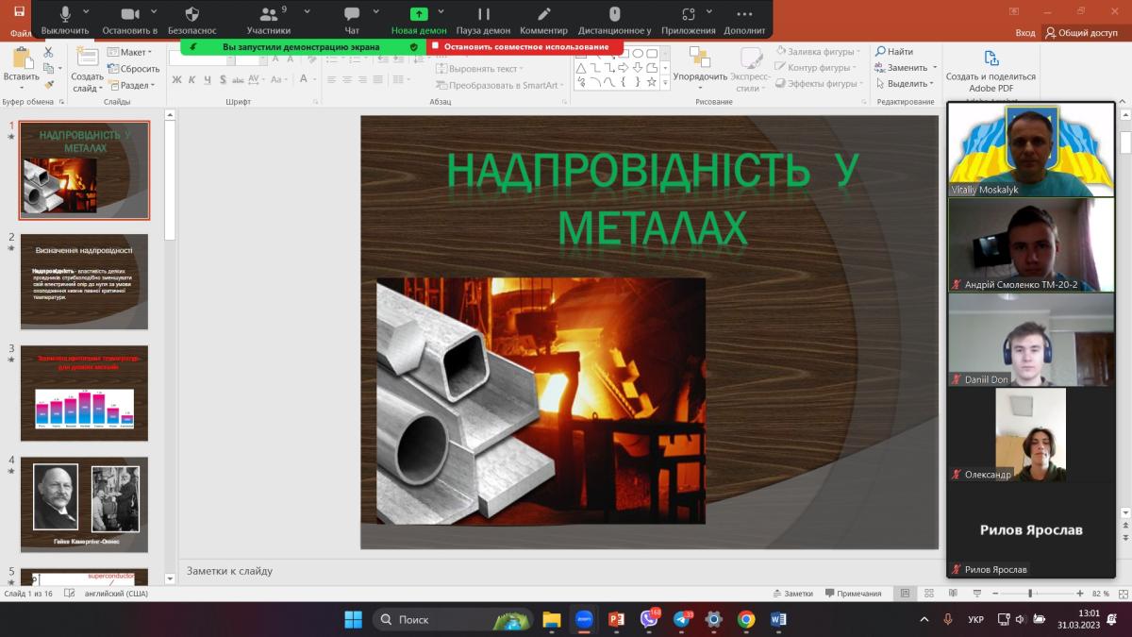Image resolution: width=1132 pixels, height=637 pixels.
Task: Open the Layout (Макет) dropdown
Action: 130,52
